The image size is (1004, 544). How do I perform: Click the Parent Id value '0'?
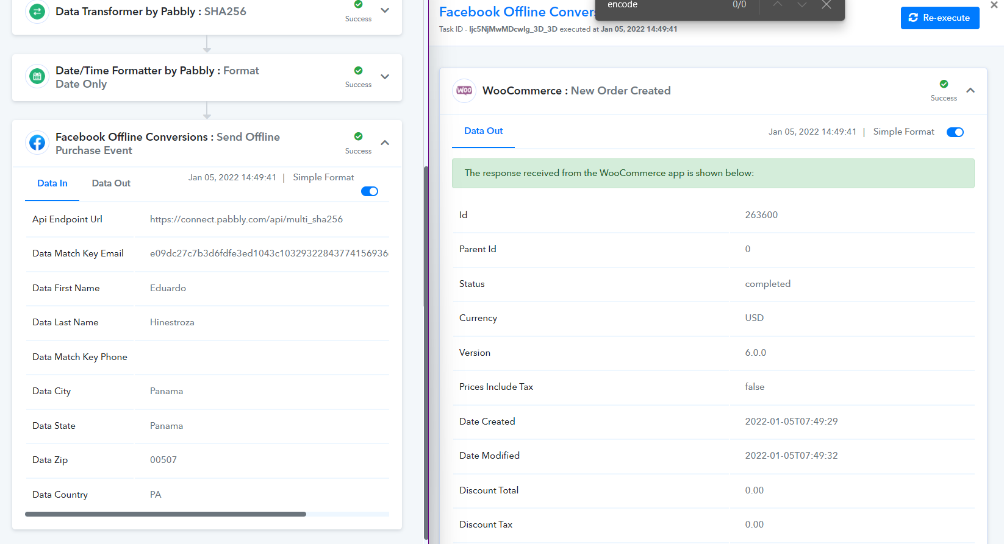click(x=748, y=249)
